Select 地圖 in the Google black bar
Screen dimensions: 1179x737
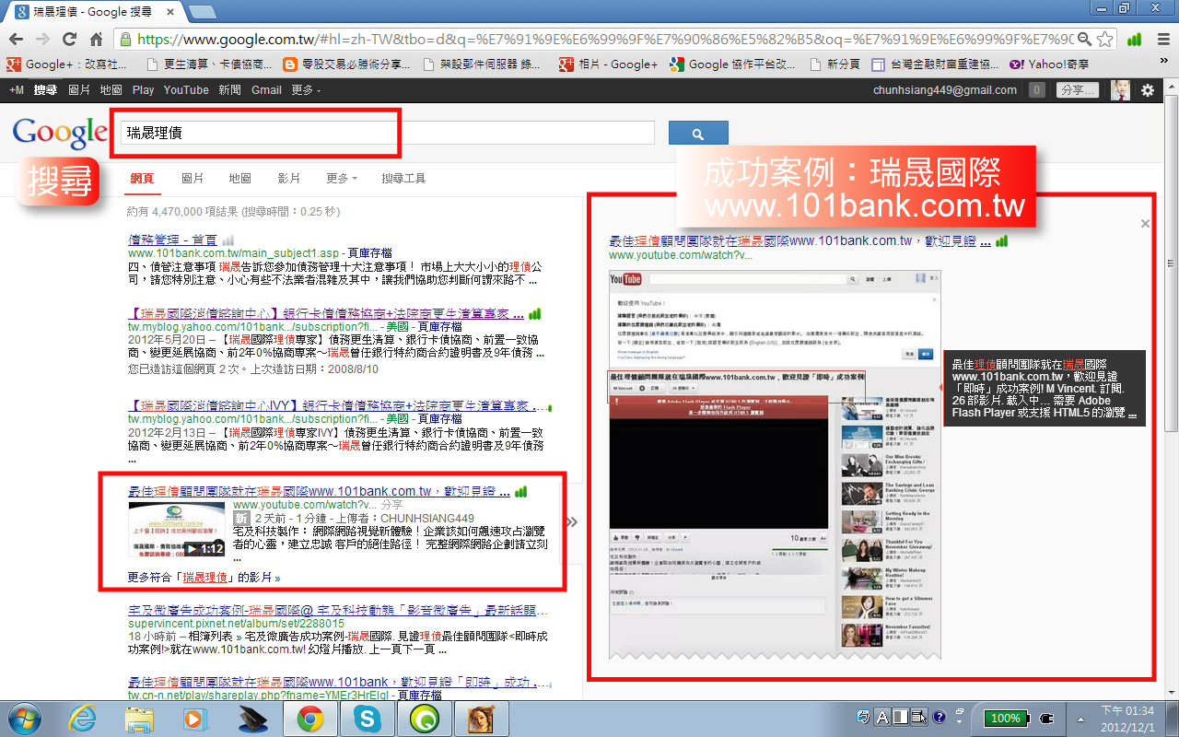[111, 90]
